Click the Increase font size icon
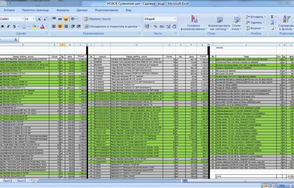The image size is (294, 188). point(39,19)
